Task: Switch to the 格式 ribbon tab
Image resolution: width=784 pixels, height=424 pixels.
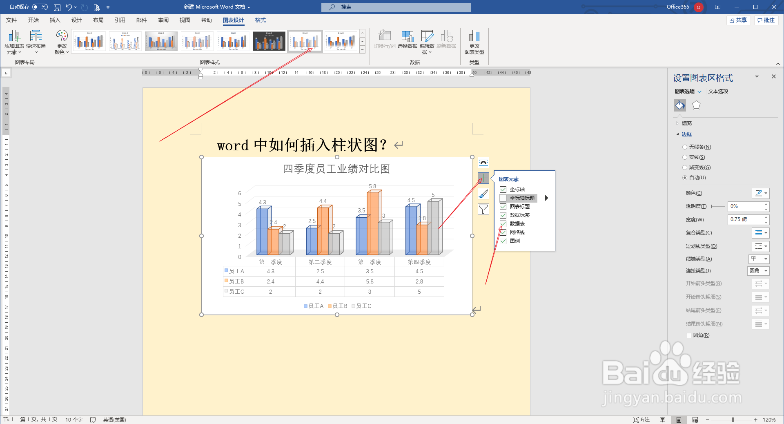Action: coord(260,20)
